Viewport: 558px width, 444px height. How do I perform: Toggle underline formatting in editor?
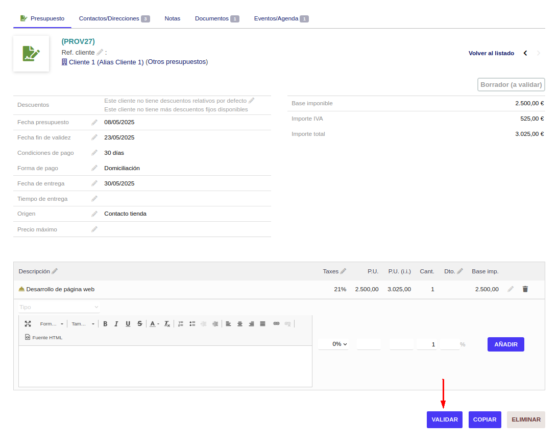(x=128, y=324)
